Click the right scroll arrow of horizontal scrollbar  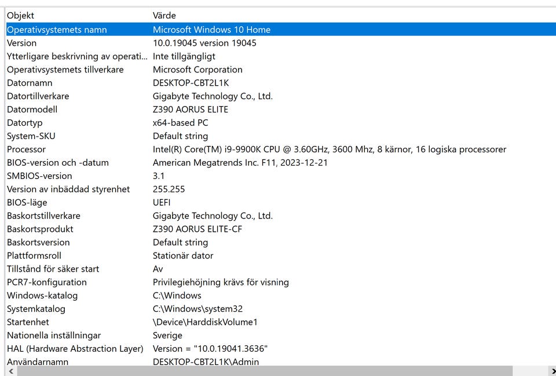coord(552,371)
